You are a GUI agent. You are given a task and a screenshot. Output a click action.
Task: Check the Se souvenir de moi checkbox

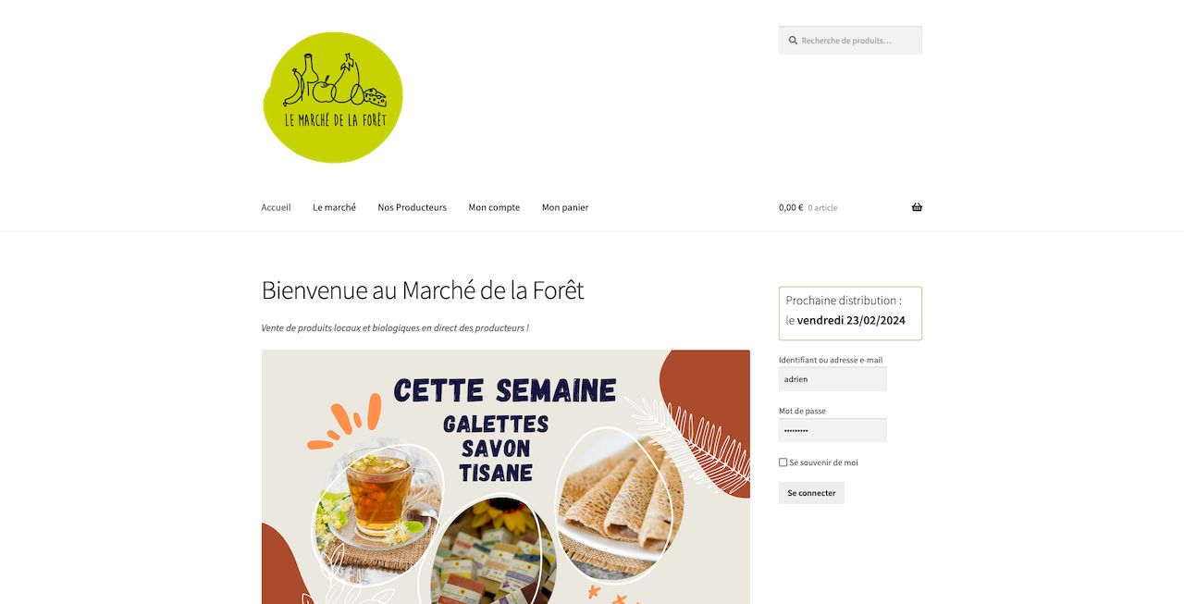coord(783,462)
